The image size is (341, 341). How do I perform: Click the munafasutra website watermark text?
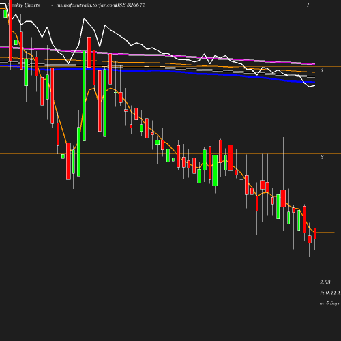point(86,5)
